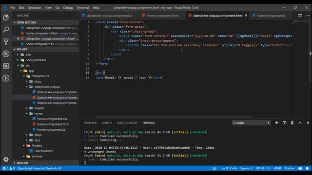
Task: Select the Terminal panel tab
Action: point(149,123)
